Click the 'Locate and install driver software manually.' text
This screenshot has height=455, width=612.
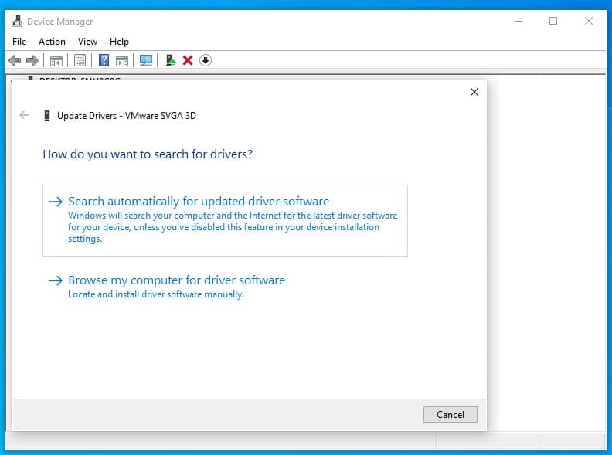coord(156,294)
